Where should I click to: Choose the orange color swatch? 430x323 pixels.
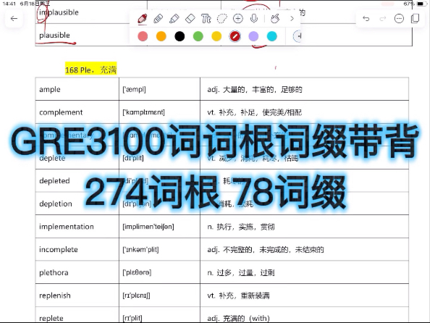coord(161,36)
